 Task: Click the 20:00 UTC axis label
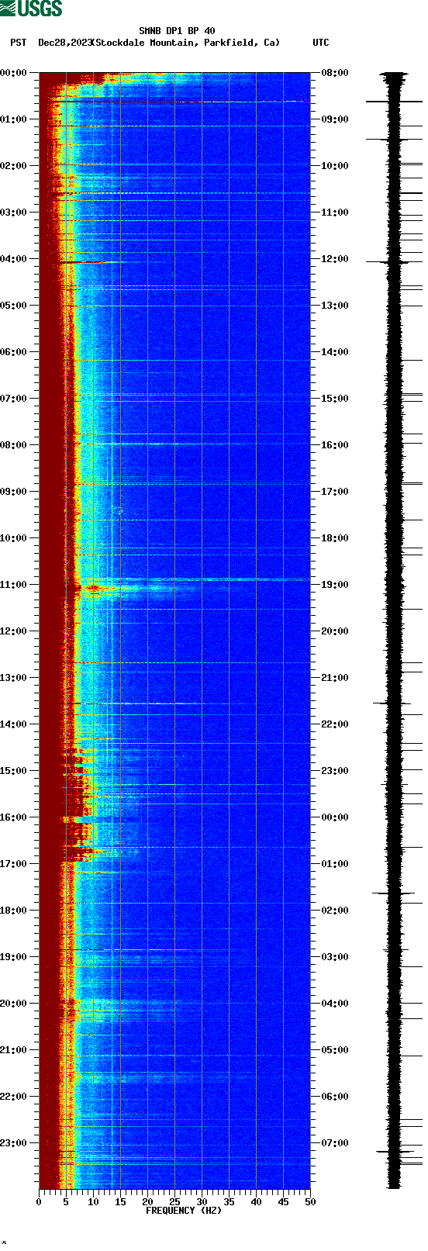pos(334,631)
